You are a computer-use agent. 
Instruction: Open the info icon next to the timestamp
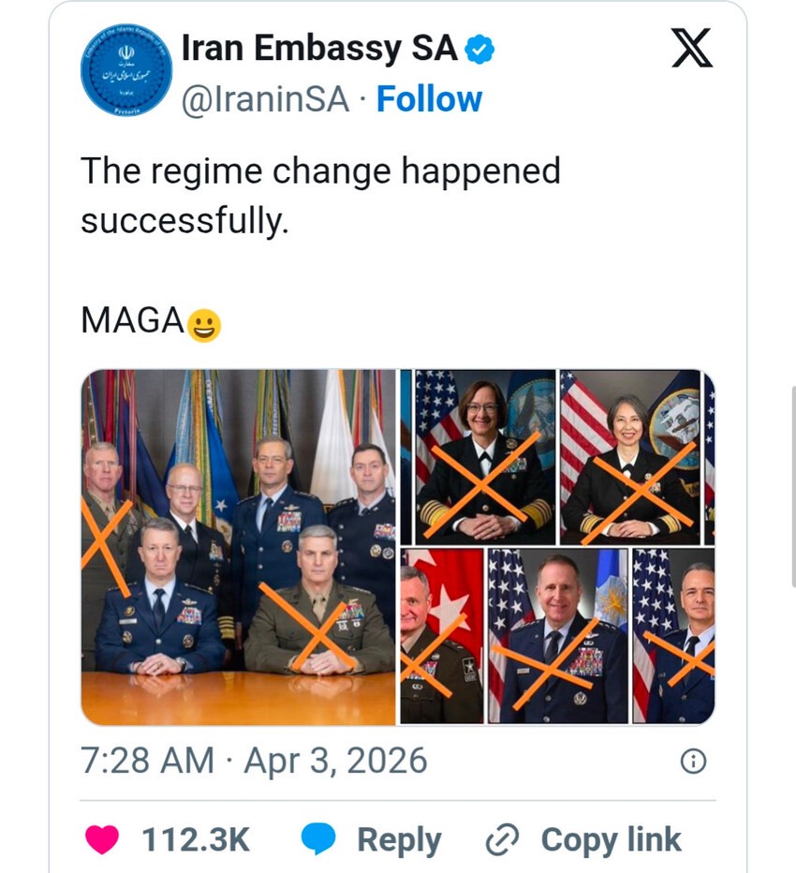[692, 762]
